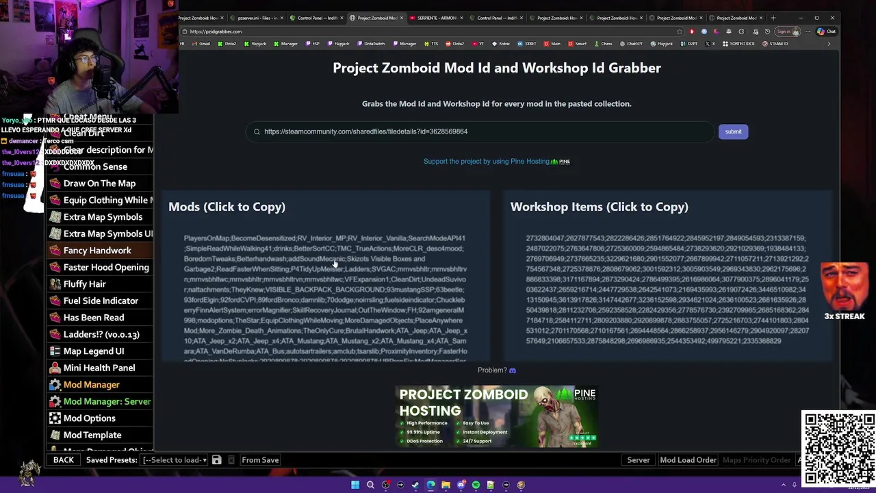Screen dimensions: 876x493
Task: Open File Explorer from the taskbar
Action: coord(446,485)
